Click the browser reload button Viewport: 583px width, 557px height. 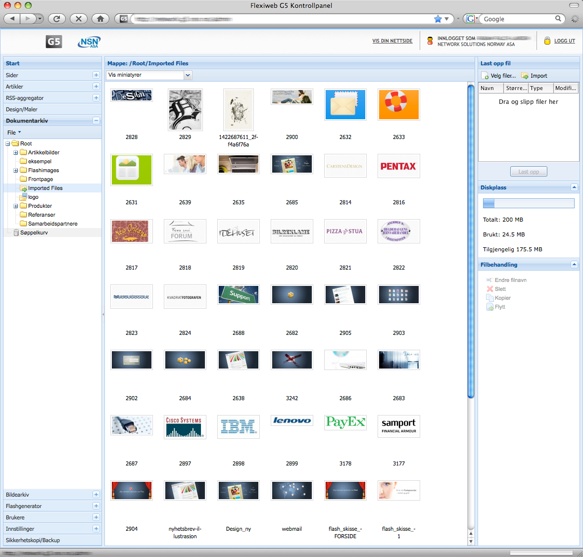(57, 19)
